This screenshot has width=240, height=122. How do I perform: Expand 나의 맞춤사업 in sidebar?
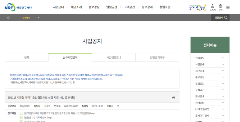pyautogui.click(x=210, y=109)
